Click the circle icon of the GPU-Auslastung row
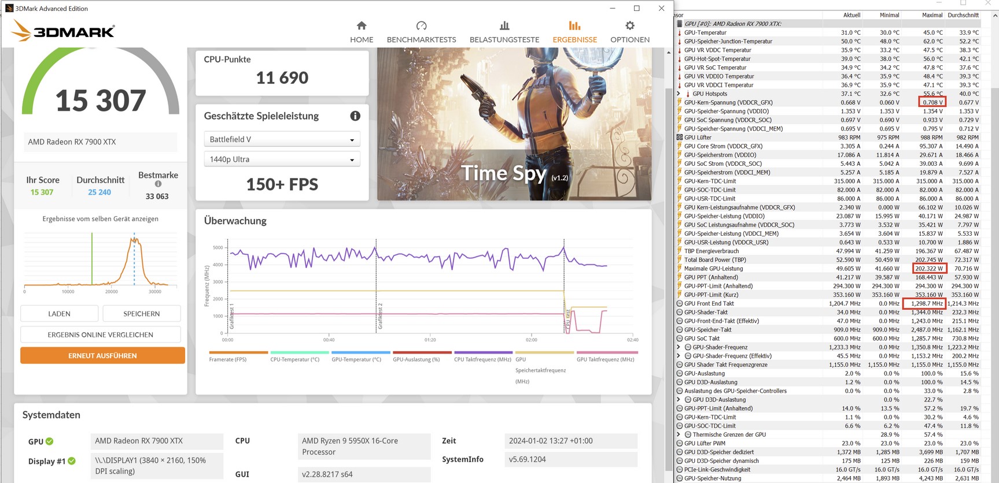Viewport: 999px width, 483px height. 680,373
